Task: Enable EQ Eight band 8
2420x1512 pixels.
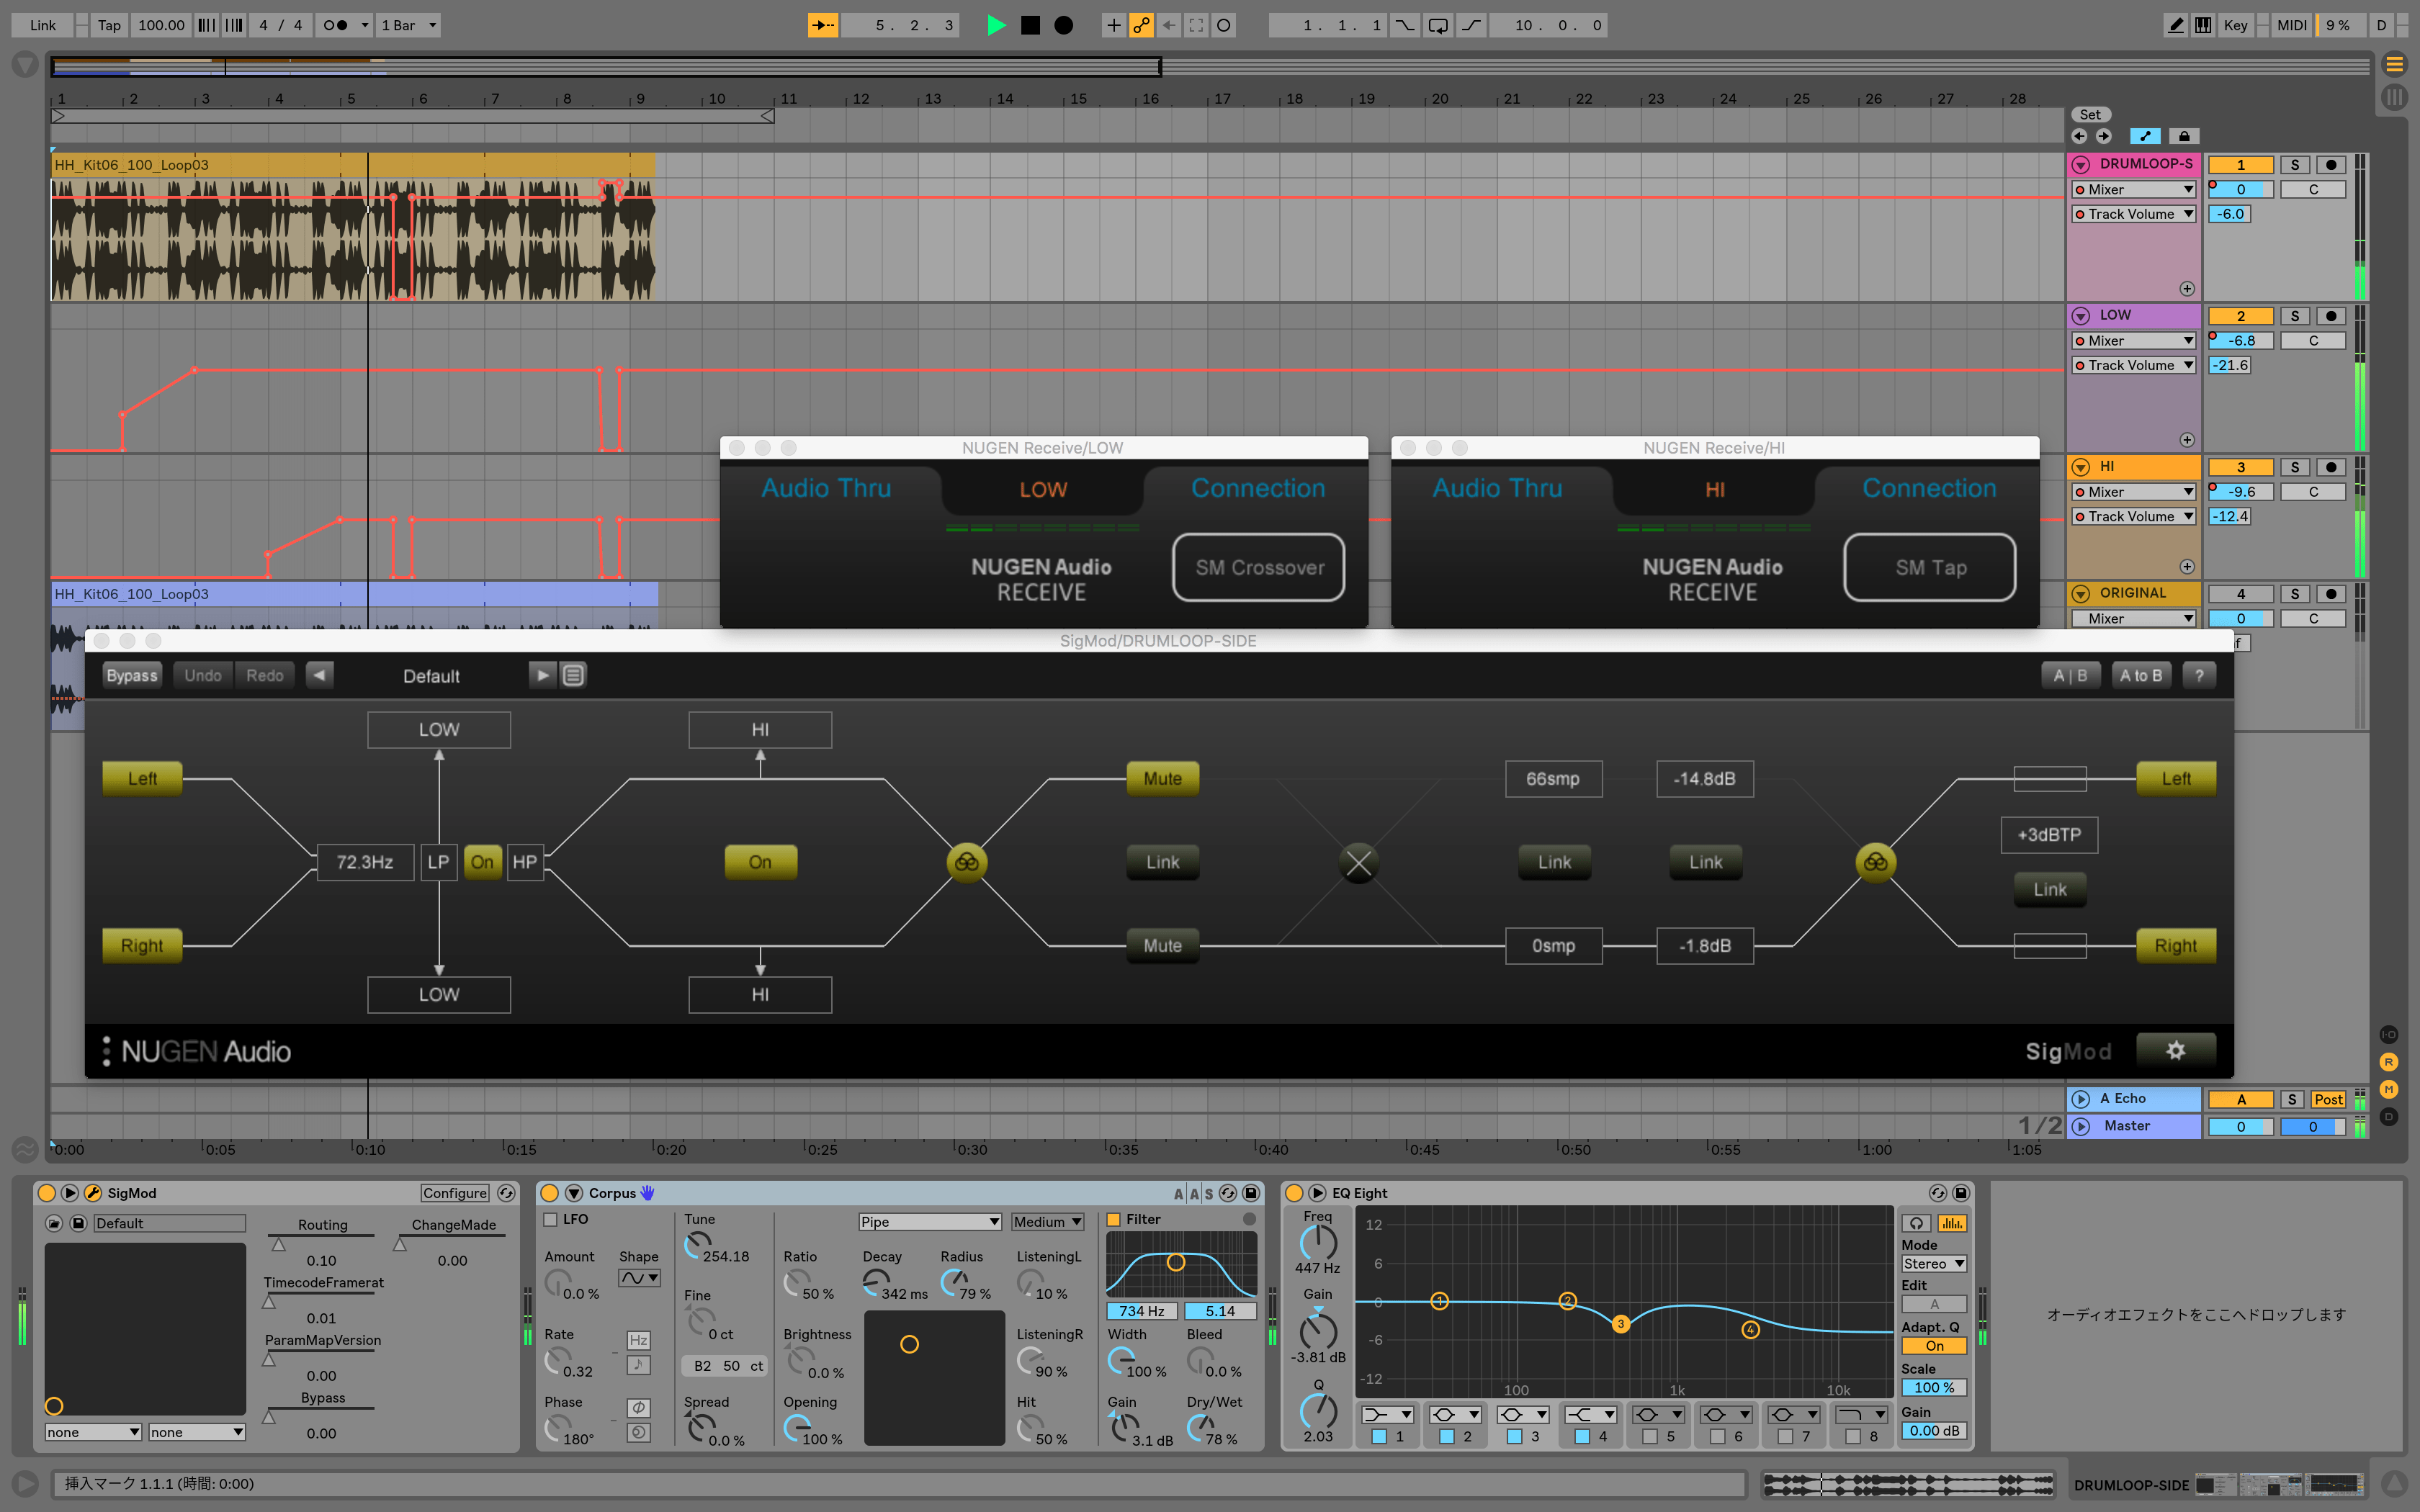Action: tap(1853, 1437)
